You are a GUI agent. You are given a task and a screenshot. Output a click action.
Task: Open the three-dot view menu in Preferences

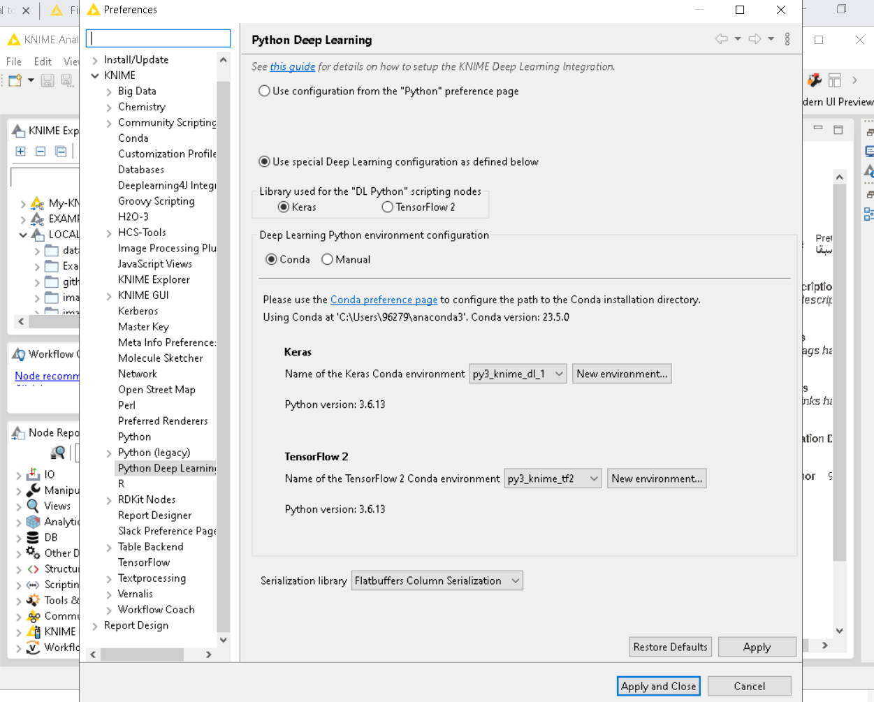click(787, 39)
